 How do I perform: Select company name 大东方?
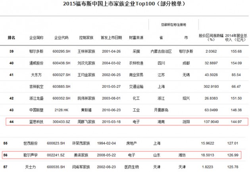[37, 75]
